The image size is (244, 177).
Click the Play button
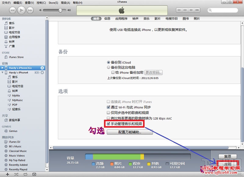[x=21, y=10]
